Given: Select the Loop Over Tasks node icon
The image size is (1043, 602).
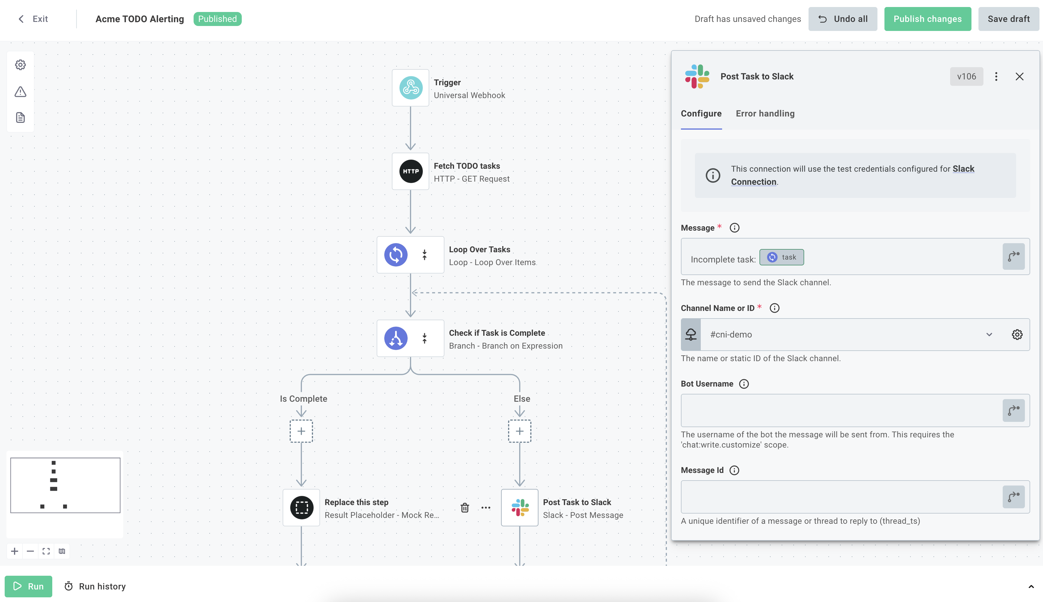Looking at the screenshot, I should pos(396,255).
